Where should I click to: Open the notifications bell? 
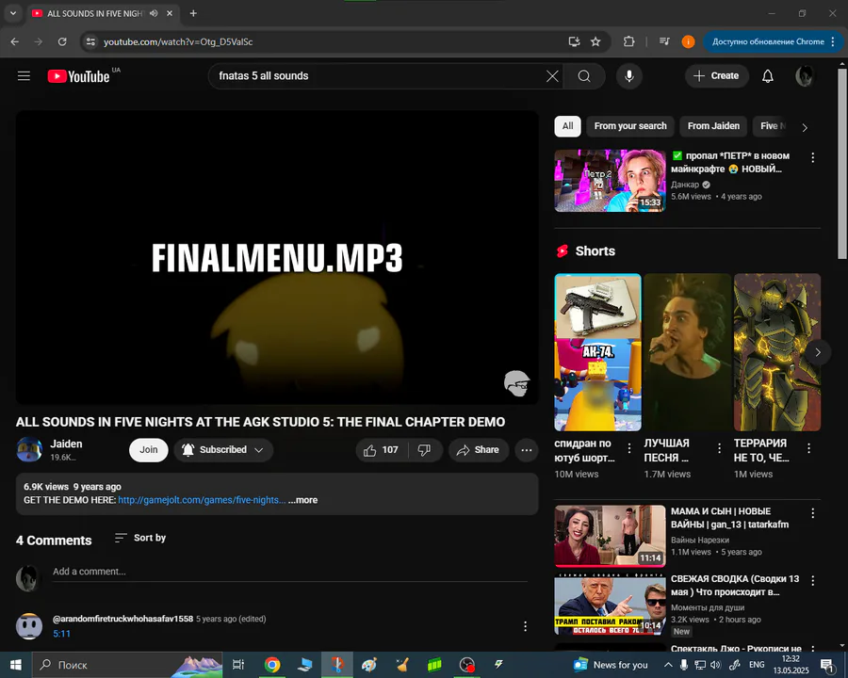point(767,76)
